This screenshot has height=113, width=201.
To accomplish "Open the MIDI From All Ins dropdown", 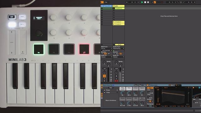I will click(106, 48).
